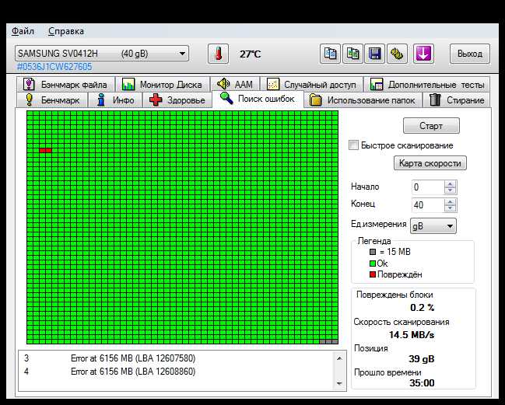Open the Файл menu
Viewport: 505px width, 405px height.
coord(23,31)
